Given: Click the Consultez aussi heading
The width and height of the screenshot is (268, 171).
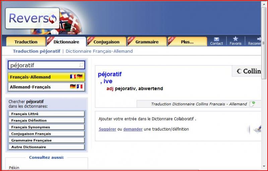Looking at the screenshot, I should pos(47,157).
